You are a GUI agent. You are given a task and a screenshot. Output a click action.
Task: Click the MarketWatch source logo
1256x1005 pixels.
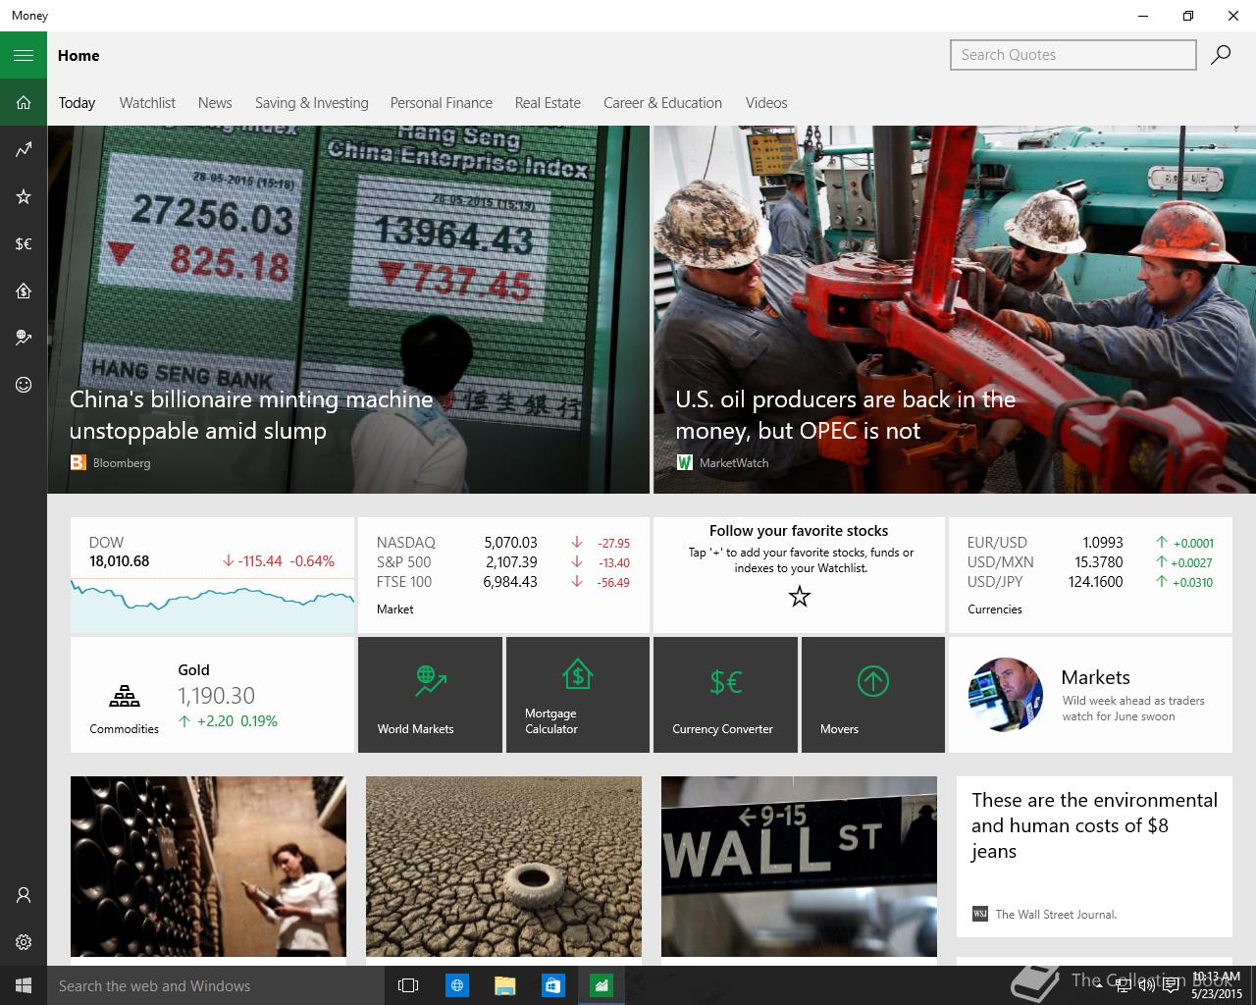tap(685, 462)
